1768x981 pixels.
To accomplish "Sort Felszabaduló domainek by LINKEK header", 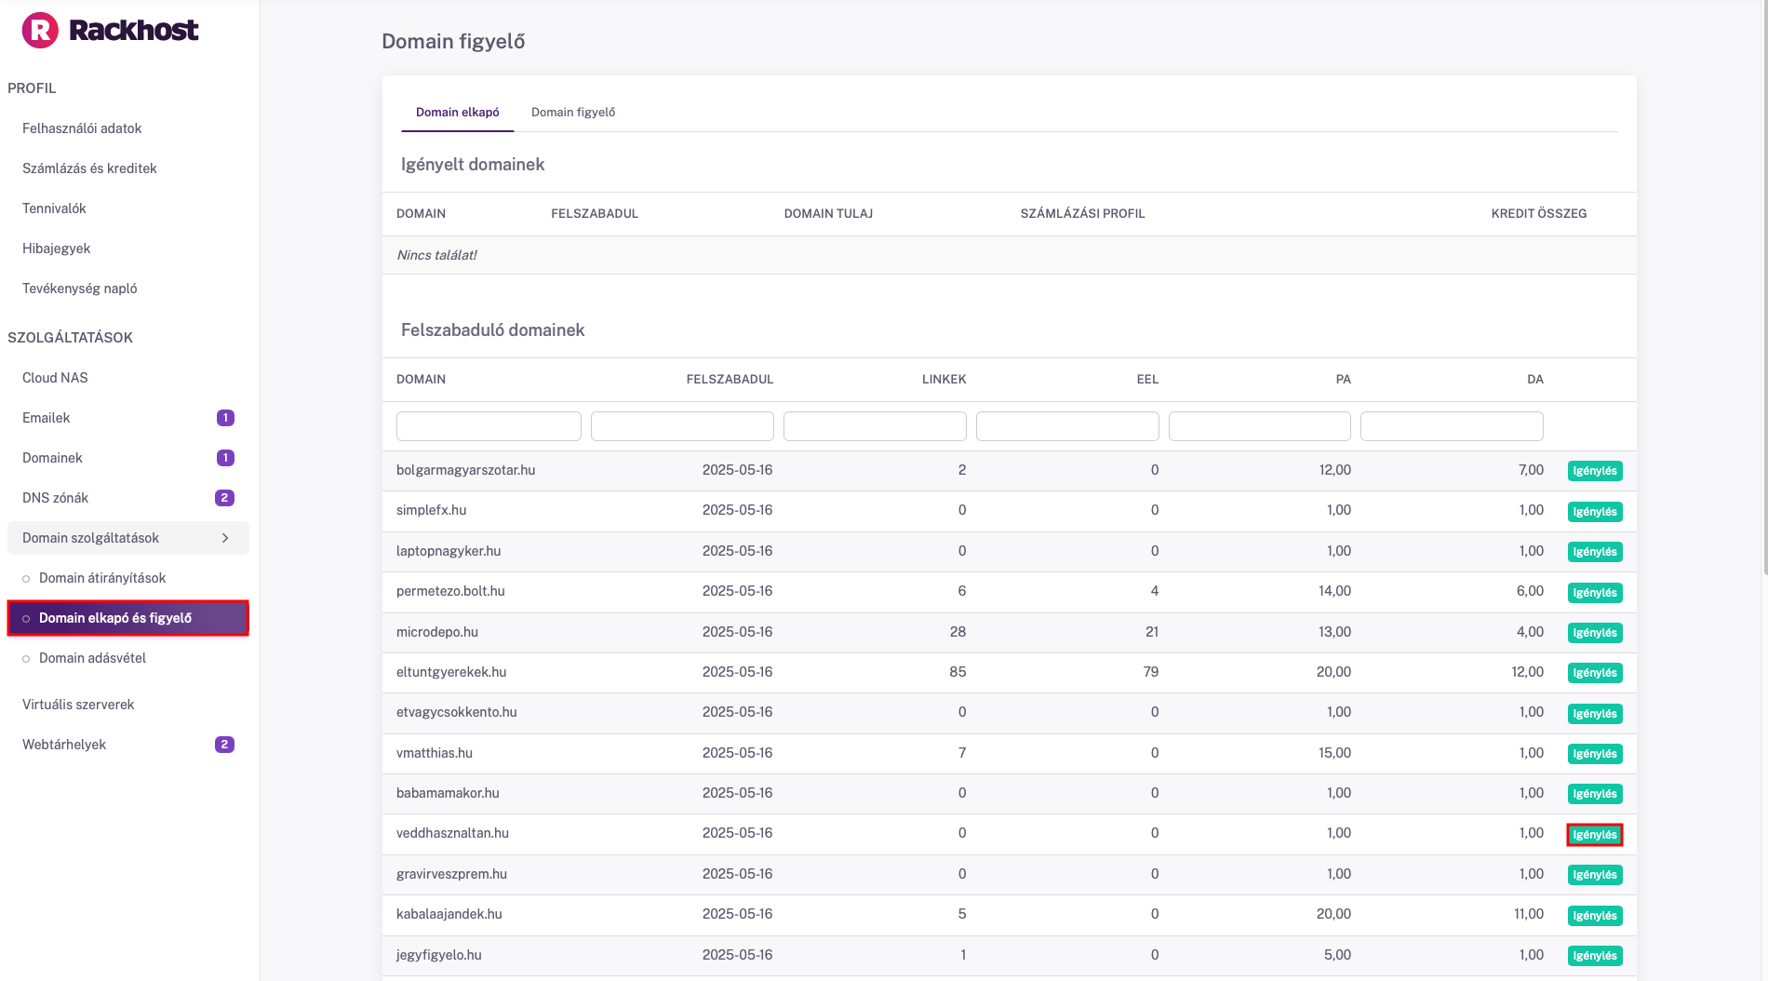I will [x=944, y=380].
